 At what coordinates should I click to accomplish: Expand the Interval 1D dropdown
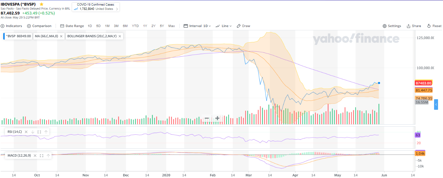[197, 26]
